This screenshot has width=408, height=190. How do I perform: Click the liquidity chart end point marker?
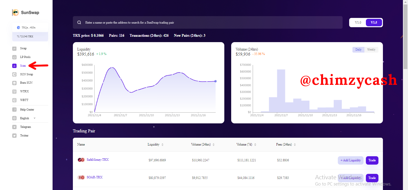(x=216, y=81)
